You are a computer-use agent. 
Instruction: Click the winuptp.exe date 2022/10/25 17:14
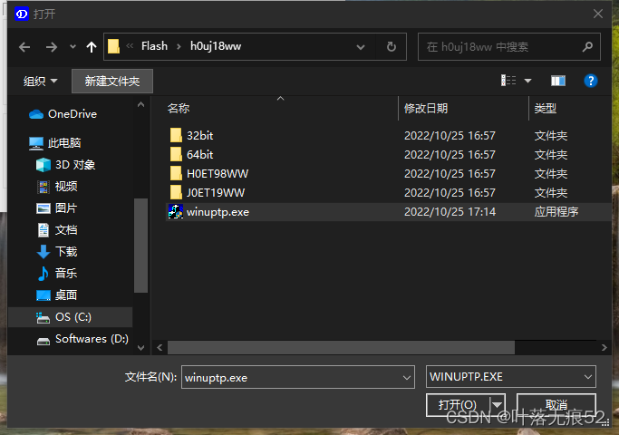point(450,212)
